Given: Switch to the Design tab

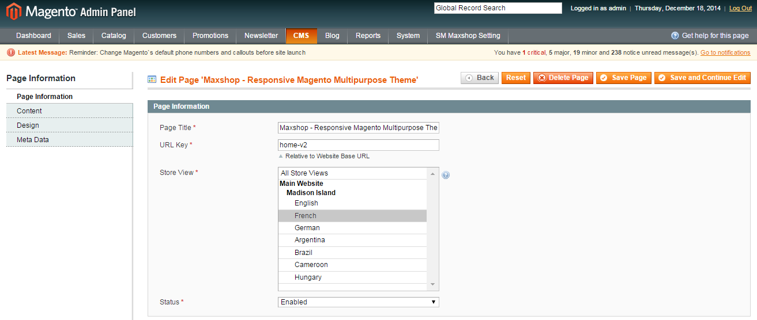Looking at the screenshot, I should [x=70, y=125].
